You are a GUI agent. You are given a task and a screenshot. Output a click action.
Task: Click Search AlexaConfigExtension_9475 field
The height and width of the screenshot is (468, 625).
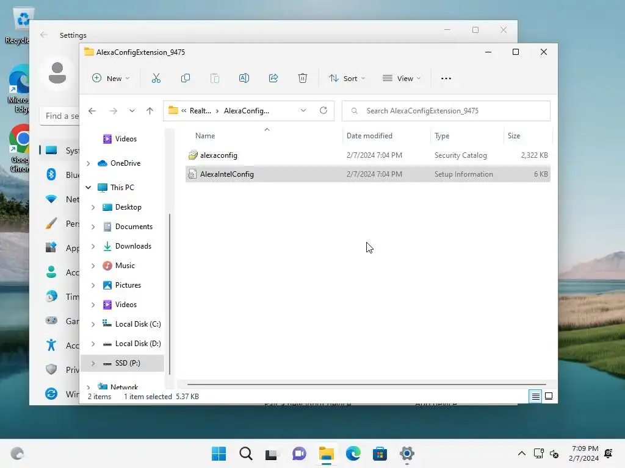446,111
